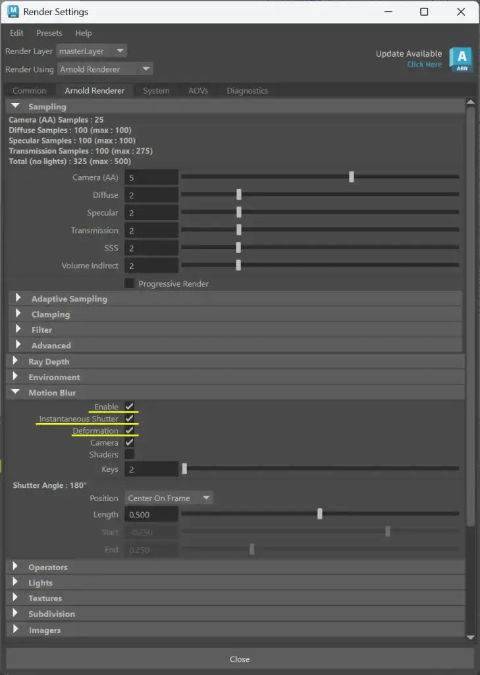Click the 'Update Available' text
Image resolution: width=480 pixels, height=675 pixels.
(x=409, y=54)
